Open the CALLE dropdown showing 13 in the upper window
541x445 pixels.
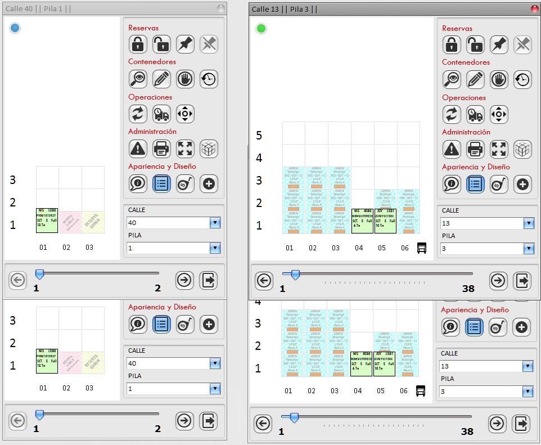click(x=529, y=223)
